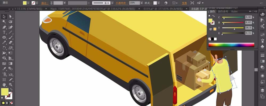Screen dimensions: 266x106
Task: Open graphic style 样式 dropdown
Action: point(159,3)
